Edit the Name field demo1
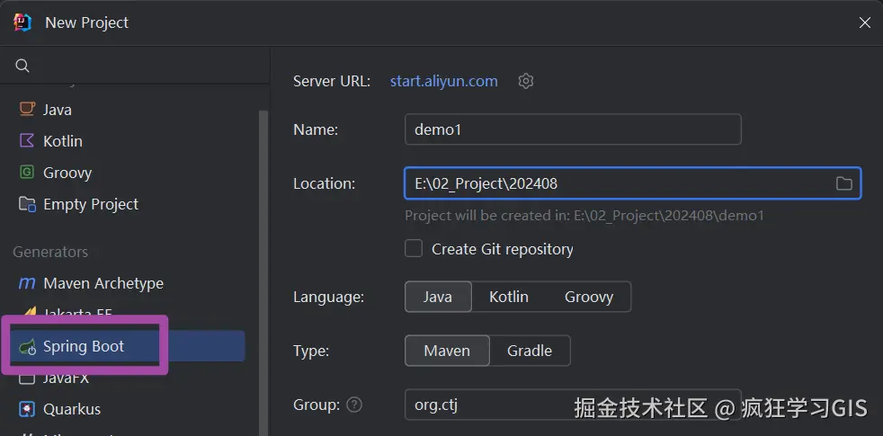The height and width of the screenshot is (436, 883). point(573,129)
